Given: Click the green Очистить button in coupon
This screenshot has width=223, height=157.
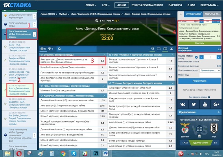Looking at the screenshot, I should pos(199,43).
